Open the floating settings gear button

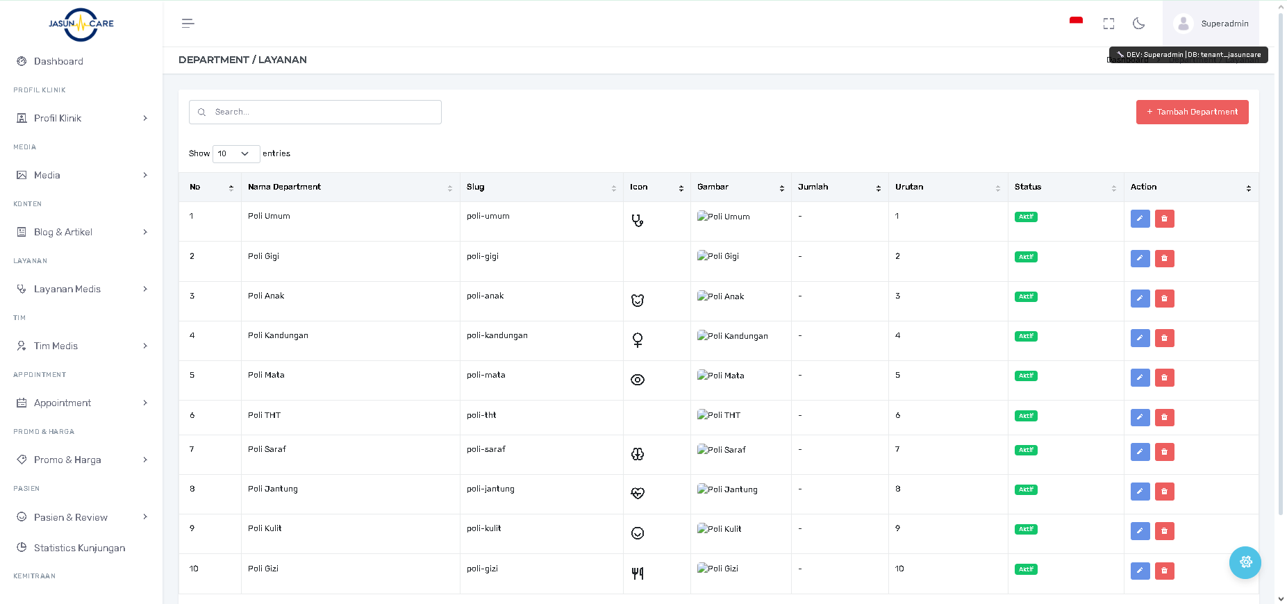[1245, 562]
